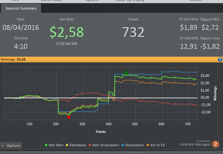Toggle the Showdown blue legend swatch
This screenshot has width=223, height=154.
pos(123,145)
